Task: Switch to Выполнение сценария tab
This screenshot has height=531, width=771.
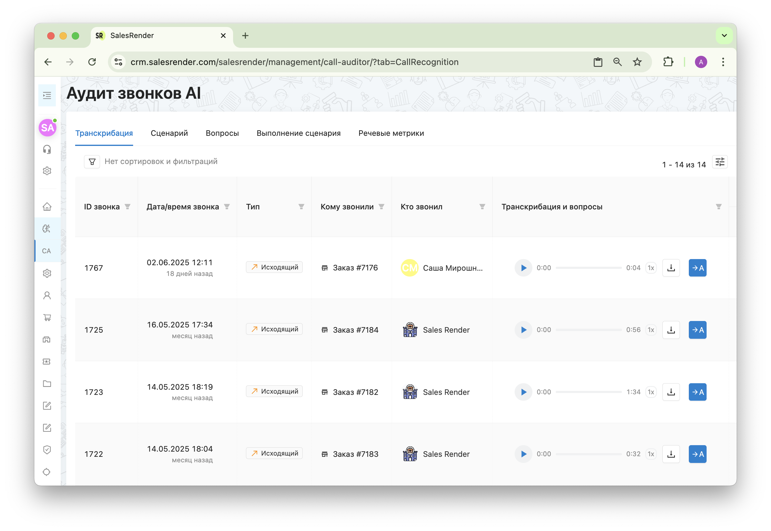Action: pos(298,133)
